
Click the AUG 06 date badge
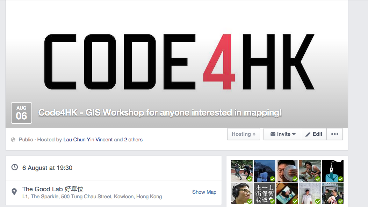point(21,113)
